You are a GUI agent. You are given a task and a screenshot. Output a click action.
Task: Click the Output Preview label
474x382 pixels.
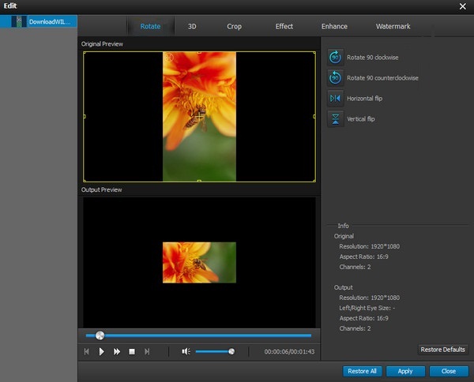point(101,190)
